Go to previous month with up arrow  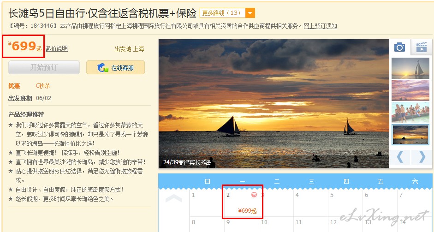(174, 198)
